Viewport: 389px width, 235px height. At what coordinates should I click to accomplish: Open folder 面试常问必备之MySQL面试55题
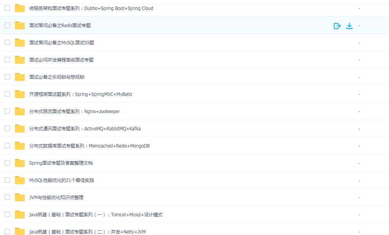click(x=61, y=42)
